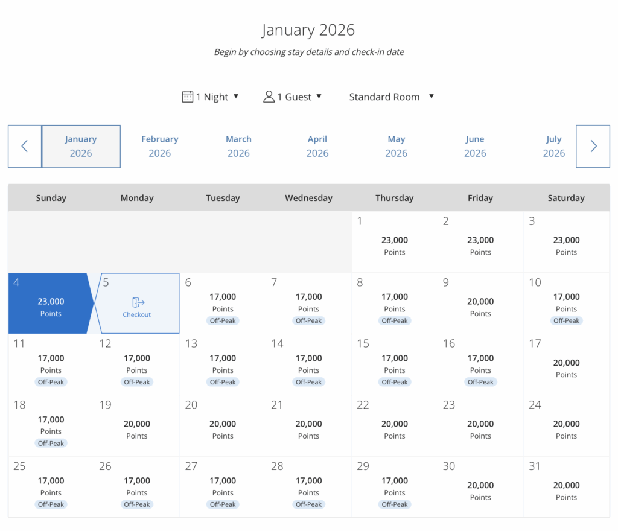This screenshot has width=618, height=531.
Task: Select the April 2026 month tab
Action: coord(317,146)
